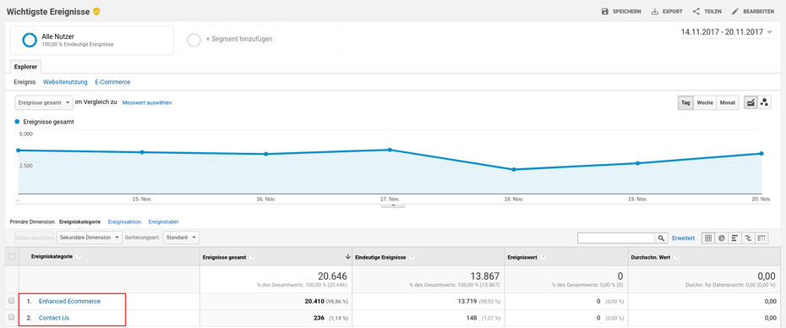Click the total value 13.867
This screenshot has height=328, width=786.
(x=485, y=276)
